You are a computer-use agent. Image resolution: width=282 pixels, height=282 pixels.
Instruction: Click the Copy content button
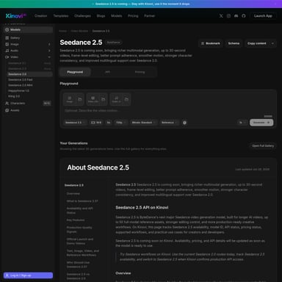pos(257,43)
